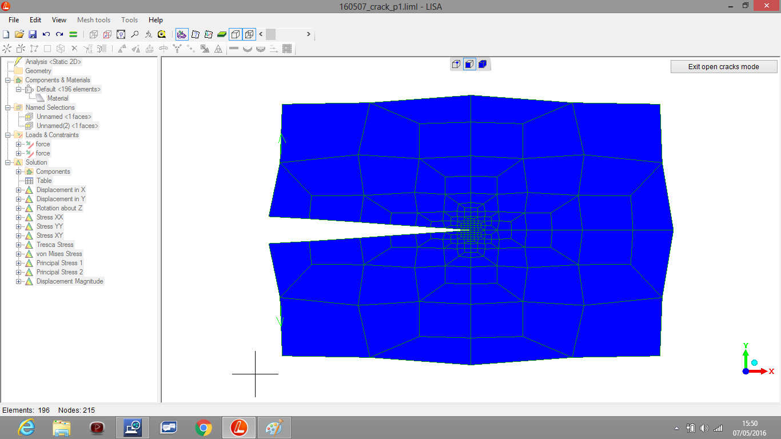
Task: Toggle the Select elements solid cube mode
Action: point(483,64)
